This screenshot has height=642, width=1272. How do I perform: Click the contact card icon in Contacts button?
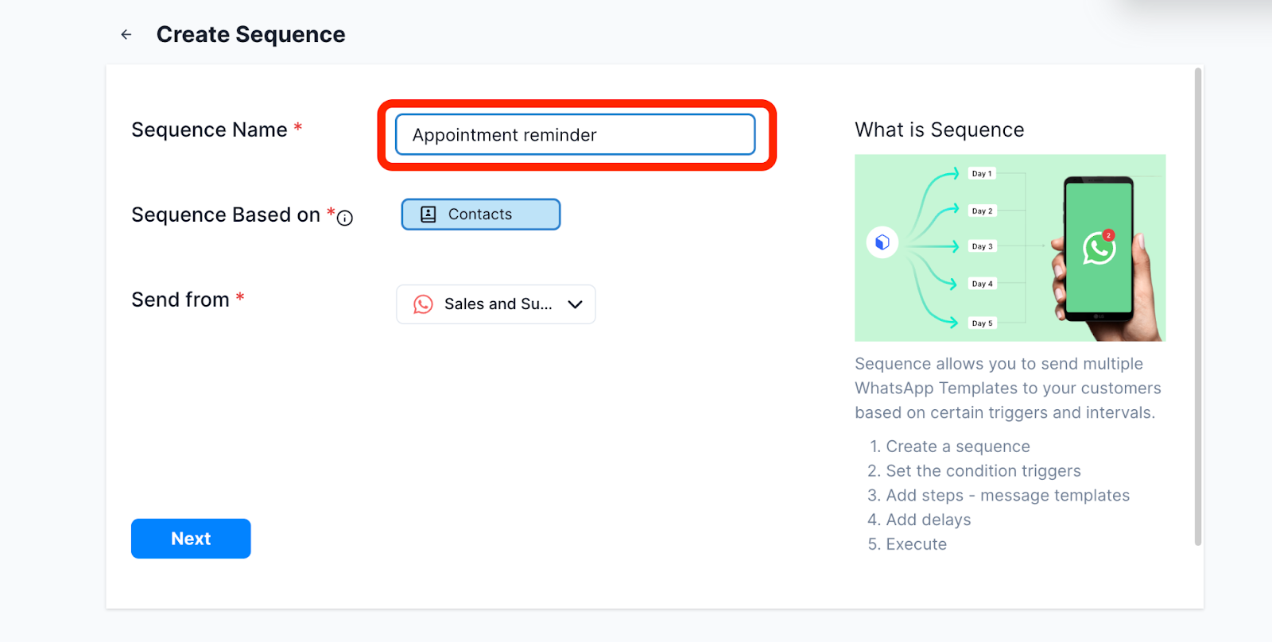coord(429,215)
